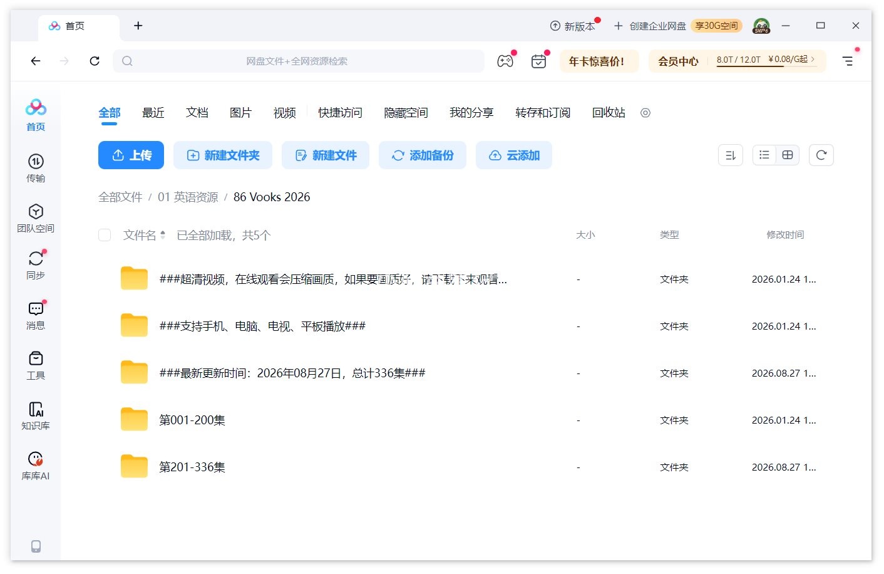Open the hamburger menu at top right
884x574 pixels.
[848, 61]
